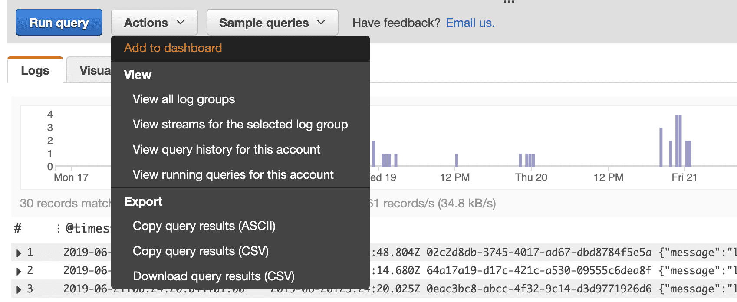737x302 pixels.
Task: Click message ID 02c2d8db-3745-4017-ad67-dbd8784f5e5a
Action: point(539,253)
